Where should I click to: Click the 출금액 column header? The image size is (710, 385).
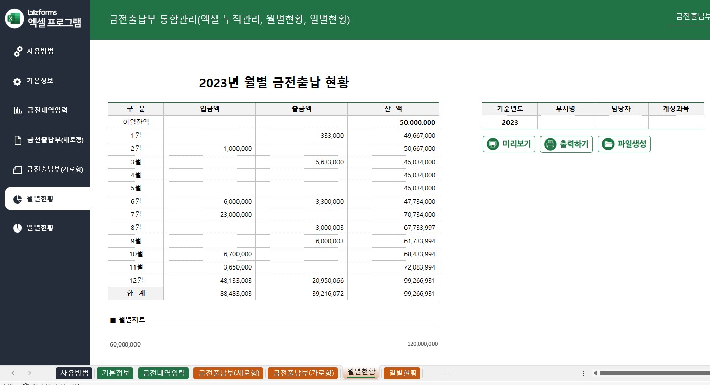(301, 109)
